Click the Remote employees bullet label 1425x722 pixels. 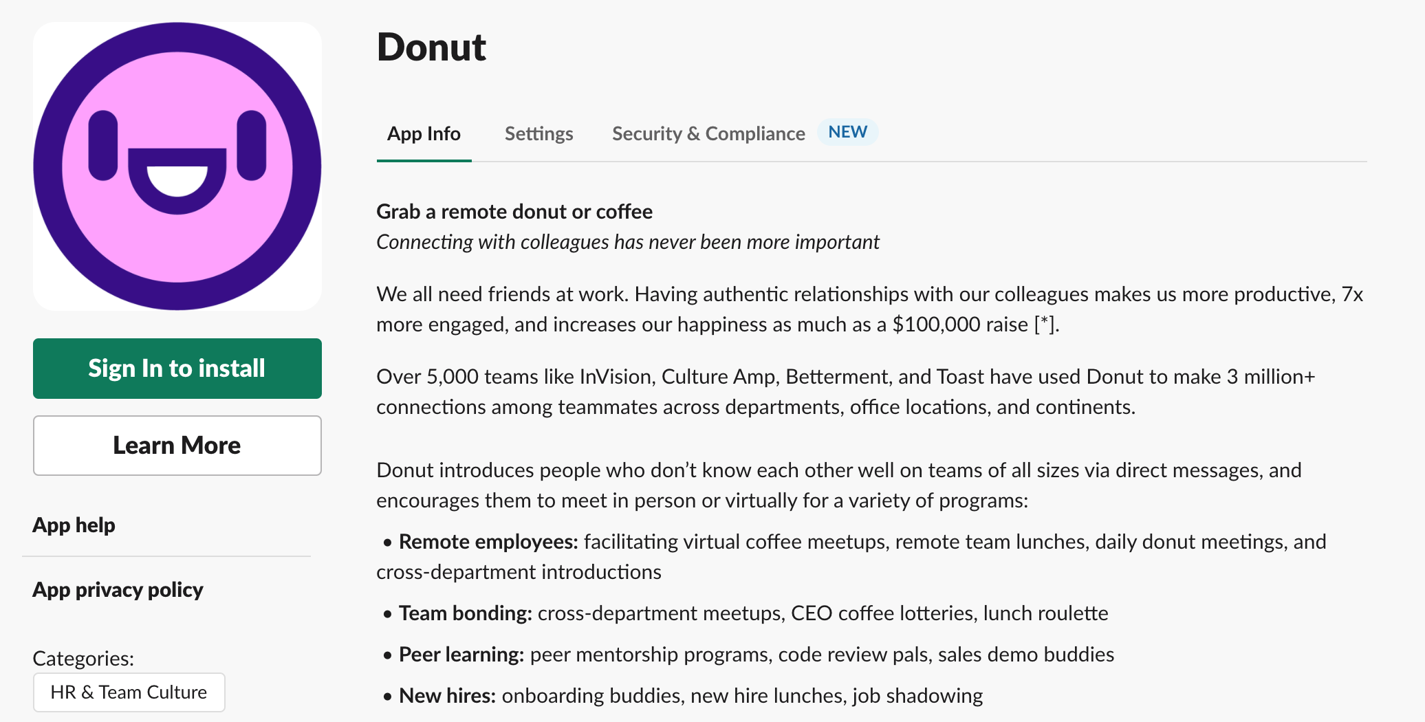(488, 542)
